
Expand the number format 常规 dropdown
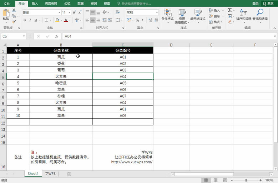157,13
